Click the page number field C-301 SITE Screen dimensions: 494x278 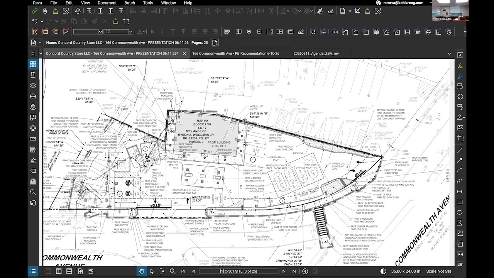[x=239, y=271]
